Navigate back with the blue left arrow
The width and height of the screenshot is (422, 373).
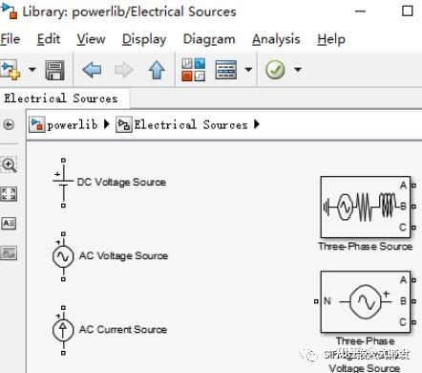(92, 70)
